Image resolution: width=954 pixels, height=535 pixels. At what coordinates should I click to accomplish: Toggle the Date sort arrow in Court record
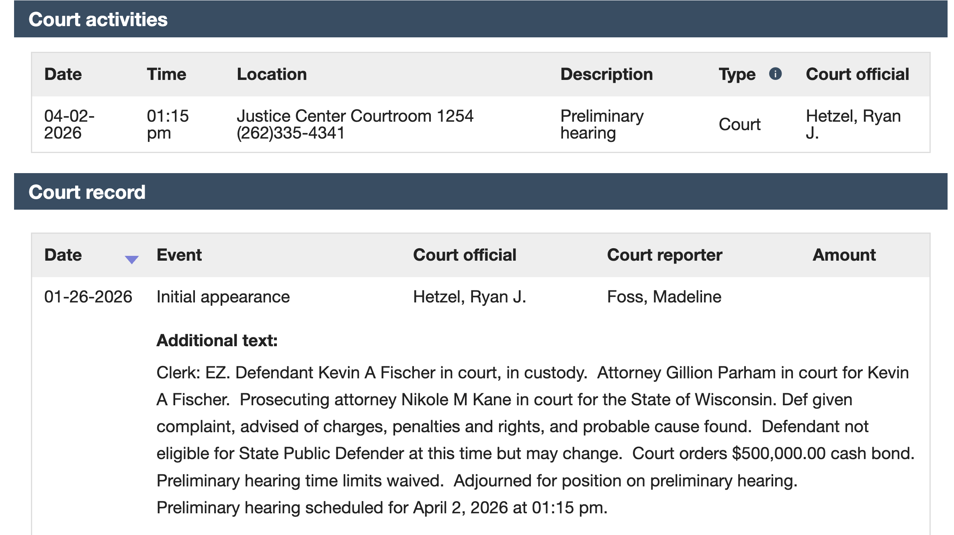click(x=131, y=259)
